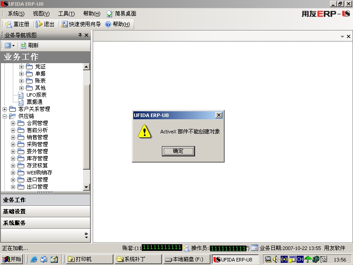Click the UFO报表 document icon

point(21,95)
